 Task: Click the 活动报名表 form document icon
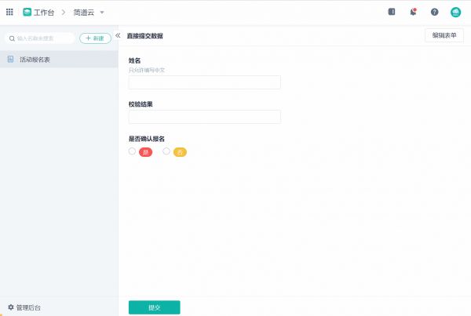click(11, 59)
